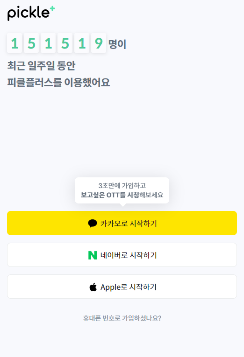Image resolution: width=244 pixels, height=357 pixels.
Task: Click the last counter digit tile 9
Action: [99, 43]
